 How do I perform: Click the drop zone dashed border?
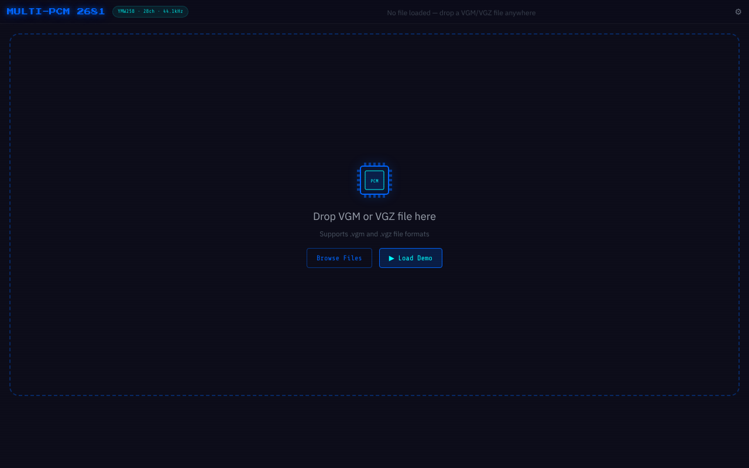click(x=374, y=34)
